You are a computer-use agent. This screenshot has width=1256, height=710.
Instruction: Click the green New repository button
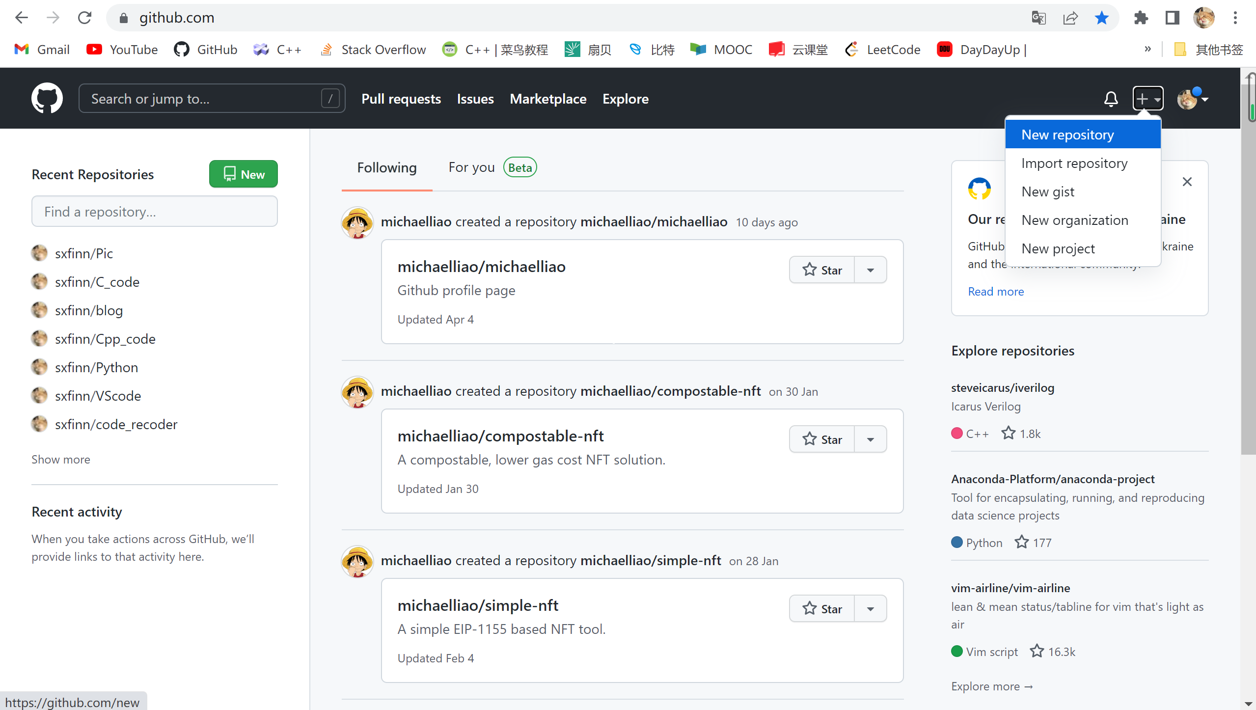244,174
